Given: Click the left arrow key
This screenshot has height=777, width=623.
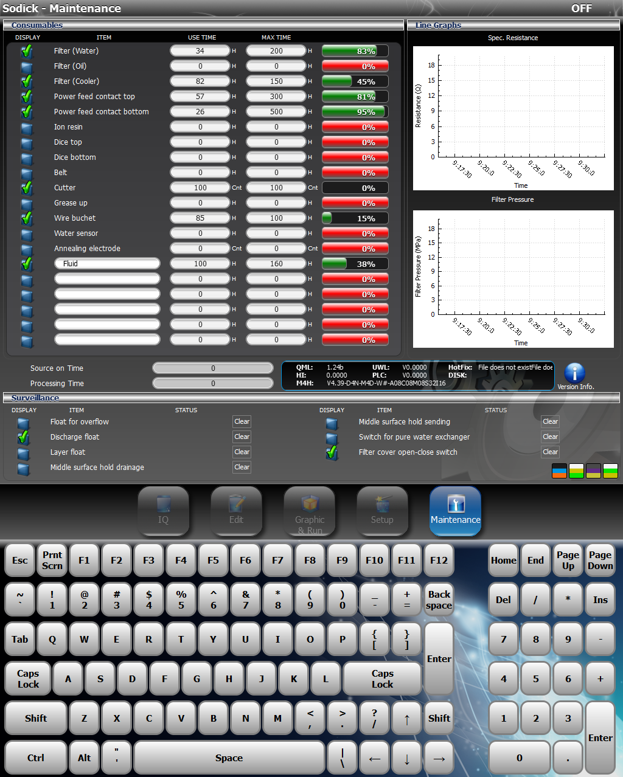Looking at the screenshot, I should pyautogui.click(x=374, y=758).
